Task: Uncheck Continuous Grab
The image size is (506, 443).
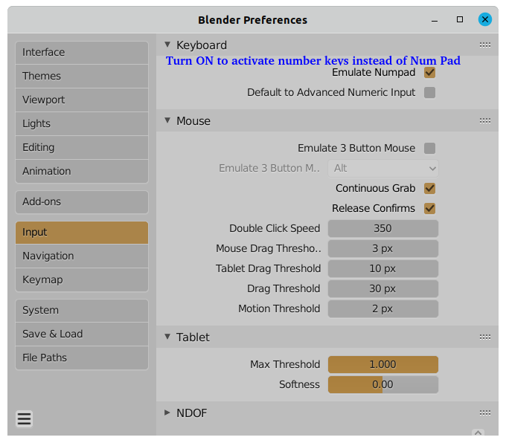Action: click(429, 188)
